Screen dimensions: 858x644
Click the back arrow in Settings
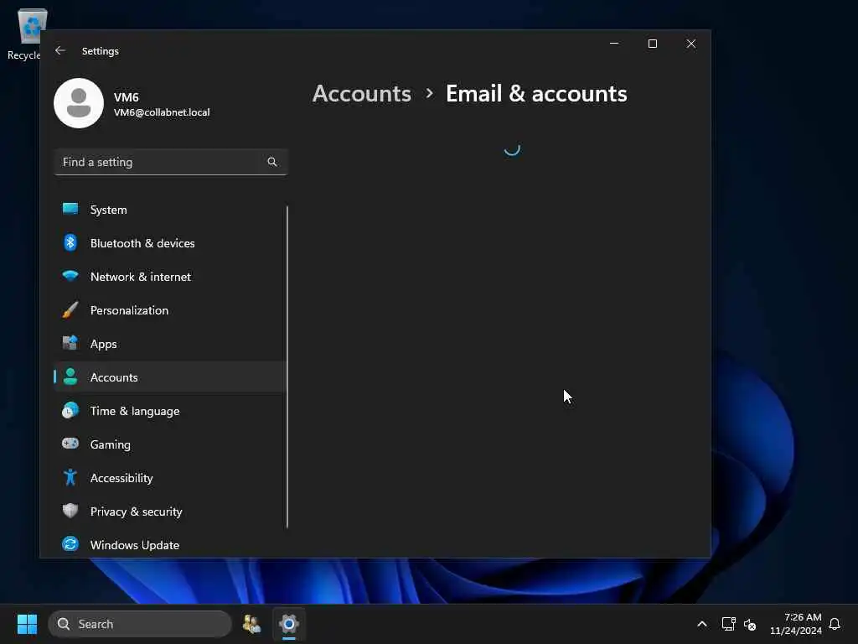pos(60,50)
